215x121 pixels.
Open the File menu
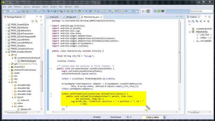tap(5, 7)
